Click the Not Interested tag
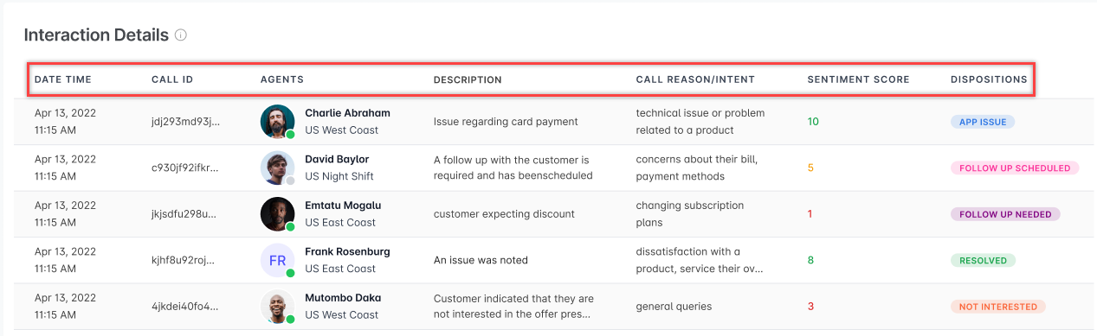 998,307
